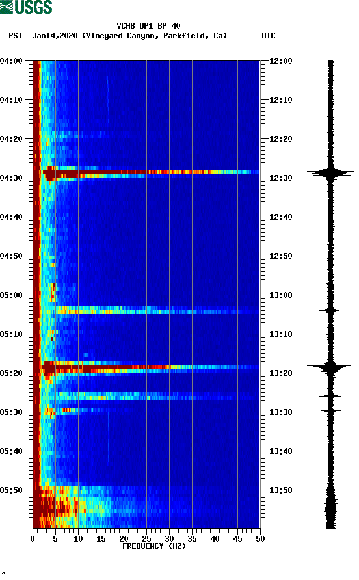Click the '04:20' PST time label
The image size is (359, 580).
(11, 139)
